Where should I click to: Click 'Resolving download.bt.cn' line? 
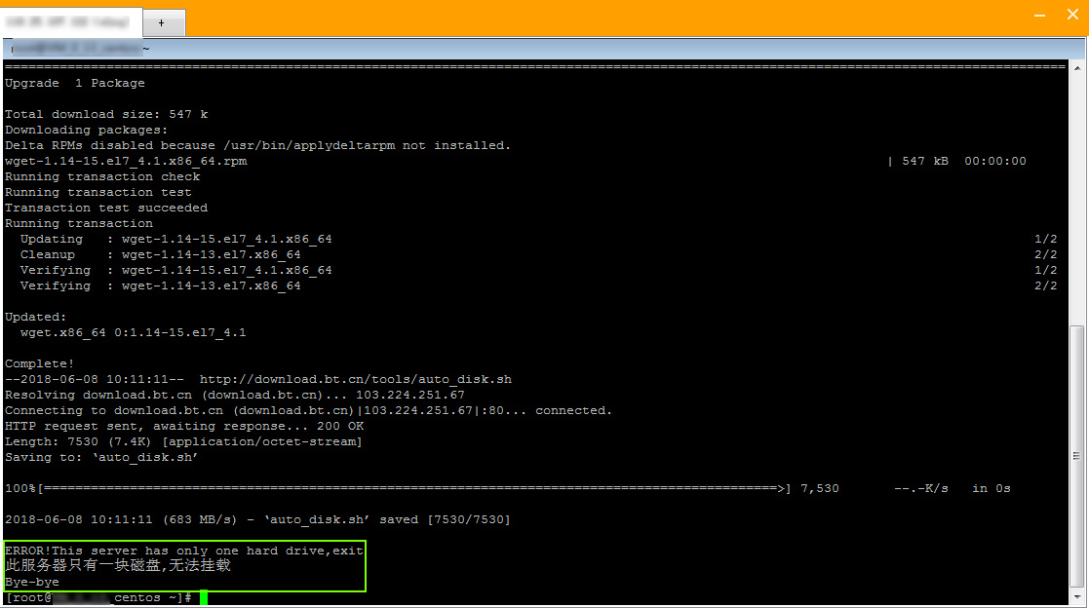[x=235, y=395]
